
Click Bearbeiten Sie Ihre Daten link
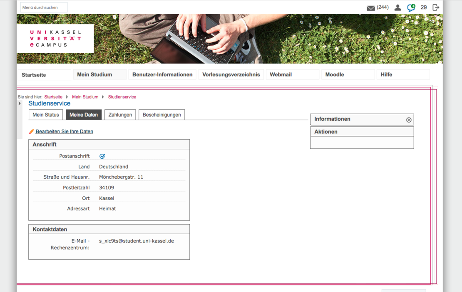(x=65, y=132)
